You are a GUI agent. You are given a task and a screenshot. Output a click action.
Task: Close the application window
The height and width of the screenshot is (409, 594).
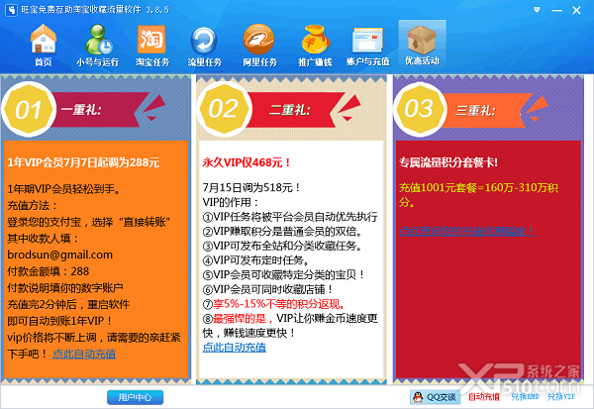(x=576, y=10)
